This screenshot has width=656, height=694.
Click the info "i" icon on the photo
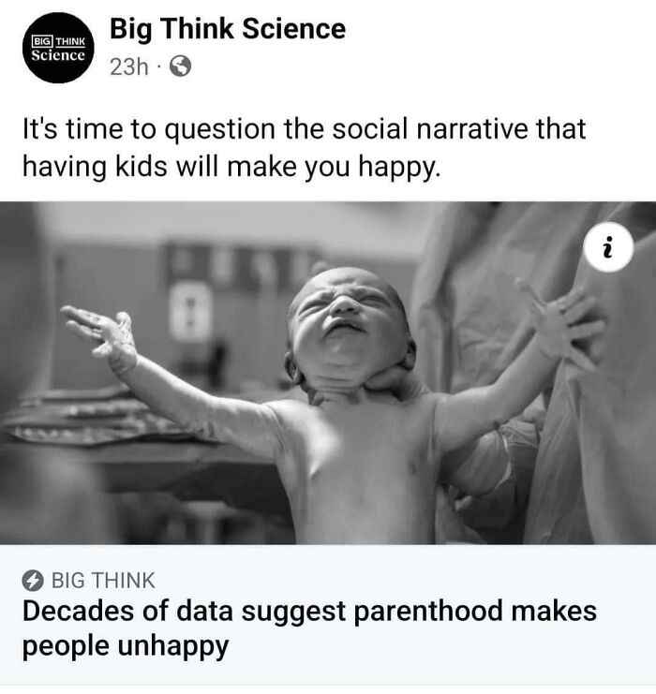click(x=608, y=248)
